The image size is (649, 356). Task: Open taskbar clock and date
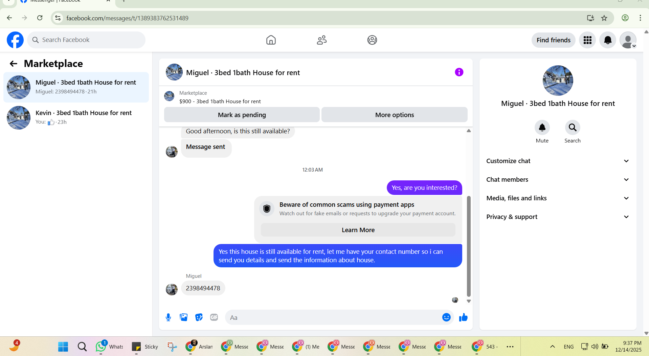point(628,347)
